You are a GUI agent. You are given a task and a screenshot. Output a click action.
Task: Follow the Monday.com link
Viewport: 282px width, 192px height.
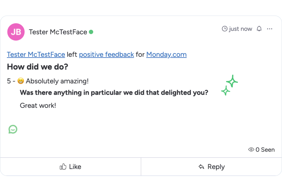point(166,54)
